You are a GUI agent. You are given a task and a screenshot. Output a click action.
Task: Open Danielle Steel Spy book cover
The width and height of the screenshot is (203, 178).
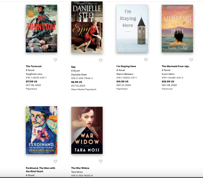(87, 27)
